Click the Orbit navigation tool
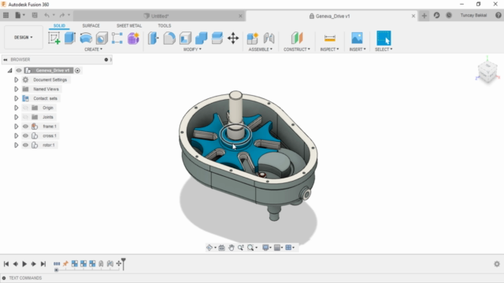Viewport: 504px width, 283px height. click(x=209, y=248)
